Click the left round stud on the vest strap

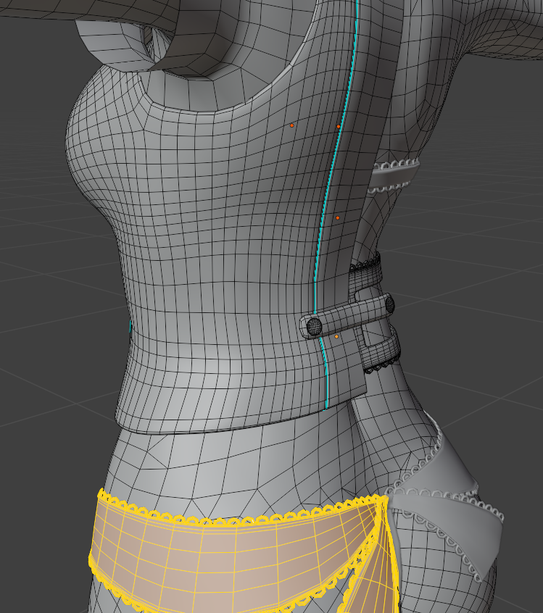[313, 326]
